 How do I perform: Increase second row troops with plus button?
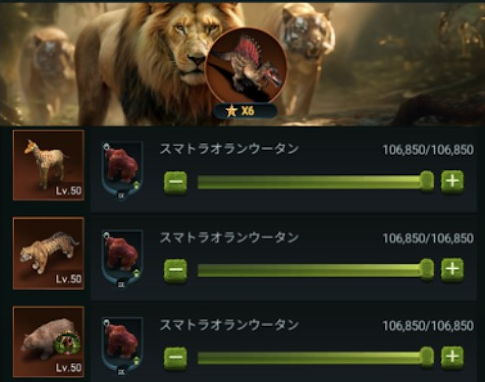(452, 270)
